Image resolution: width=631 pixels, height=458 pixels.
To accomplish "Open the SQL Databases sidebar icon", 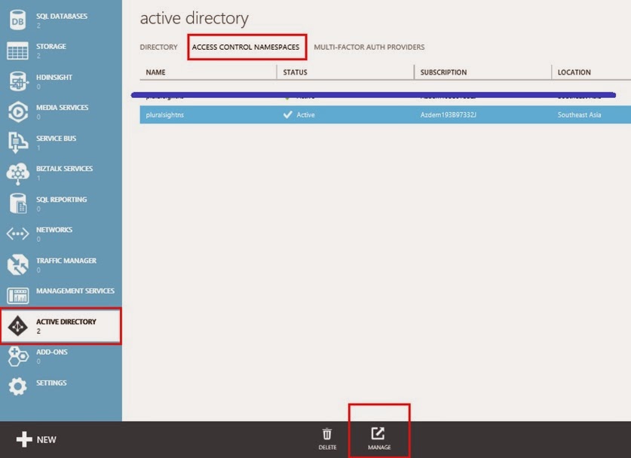I will (17, 20).
